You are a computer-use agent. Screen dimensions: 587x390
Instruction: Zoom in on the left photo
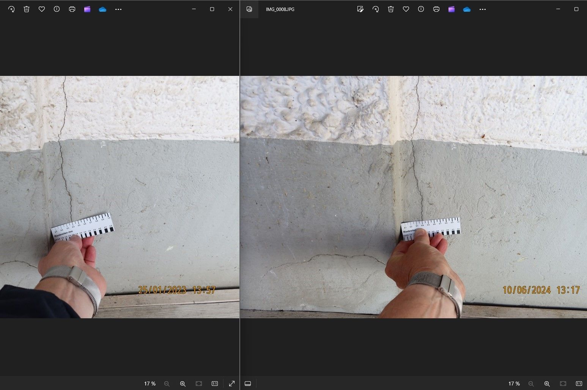pos(183,384)
